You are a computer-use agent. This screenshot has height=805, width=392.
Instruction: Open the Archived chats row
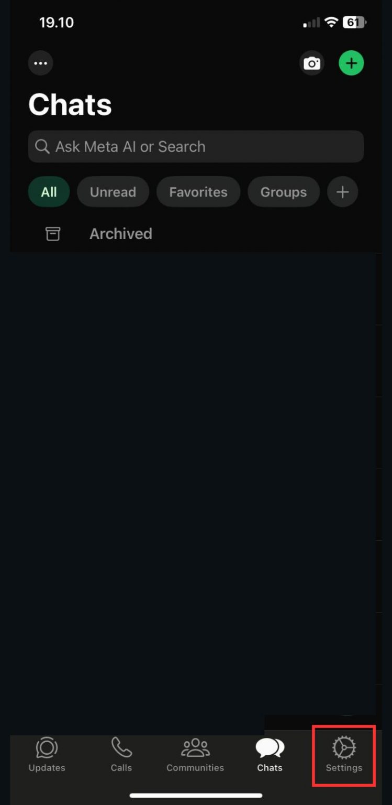point(196,234)
